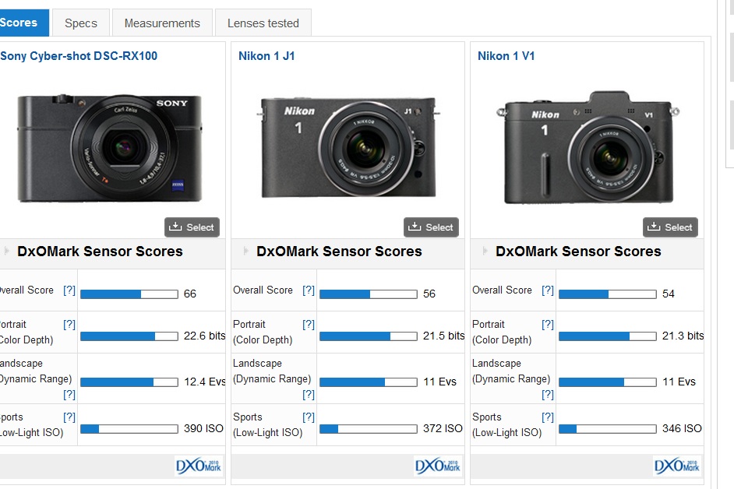Click Nikon V1 color depth bar 21.3 bits
The width and height of the screenshot is (734, 489).
pyautogui.click(x=608, y=336)
